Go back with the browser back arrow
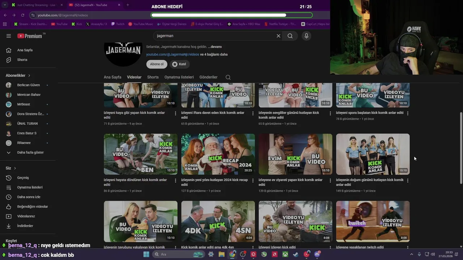This screenshot has height=260, width=463. pos(5,15)
